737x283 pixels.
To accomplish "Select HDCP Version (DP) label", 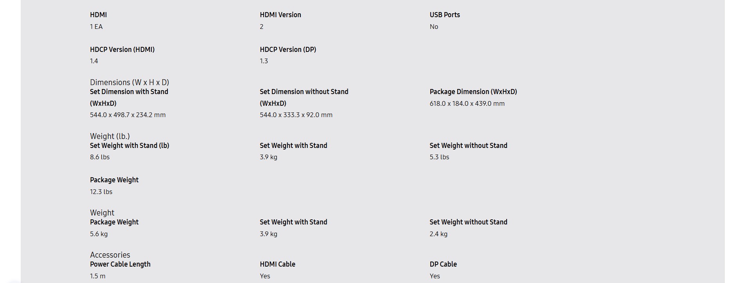I will pos(288,50).
